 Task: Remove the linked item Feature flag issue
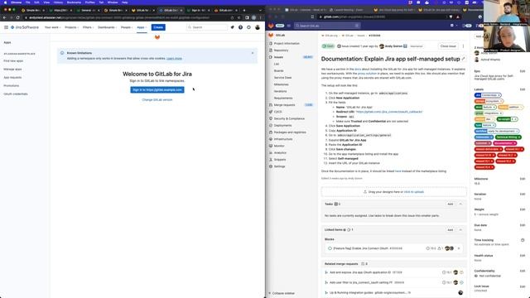click(459, 248)
